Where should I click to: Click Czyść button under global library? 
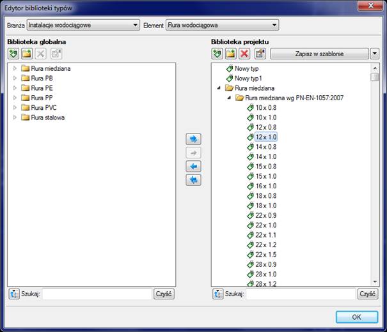[x=164, y=294]
